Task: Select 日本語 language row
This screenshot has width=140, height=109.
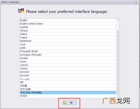Action: click(68, 86)
